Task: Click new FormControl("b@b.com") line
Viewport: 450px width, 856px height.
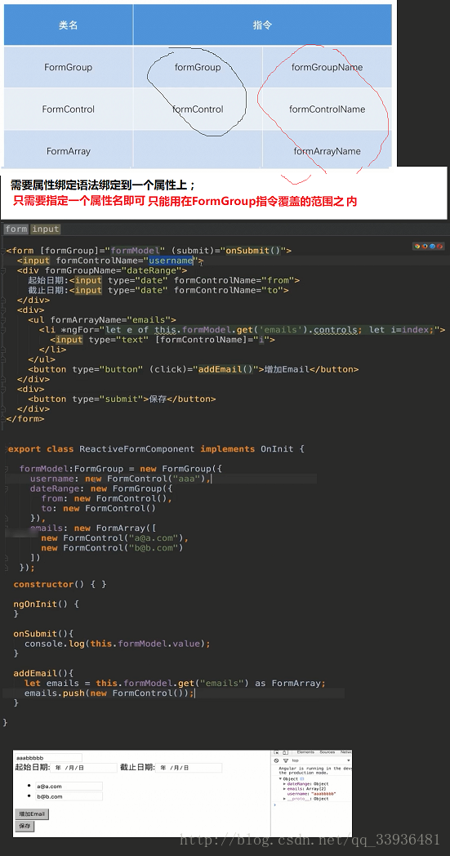Action: tap(112, 547)
